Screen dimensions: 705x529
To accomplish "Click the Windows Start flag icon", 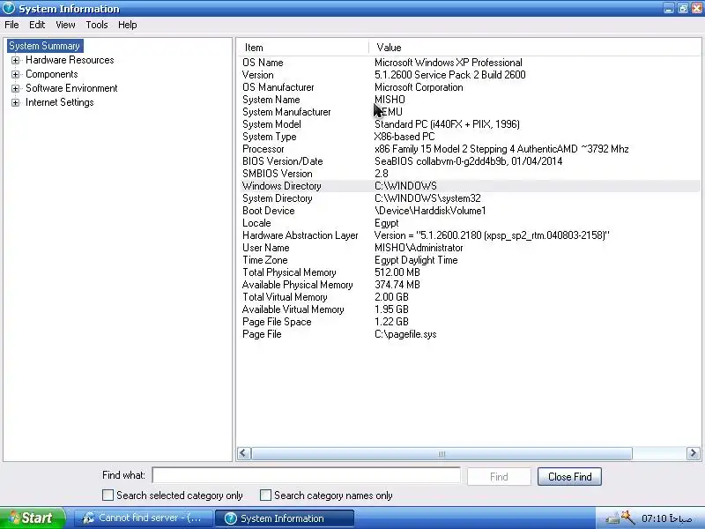I will (14, 518).
